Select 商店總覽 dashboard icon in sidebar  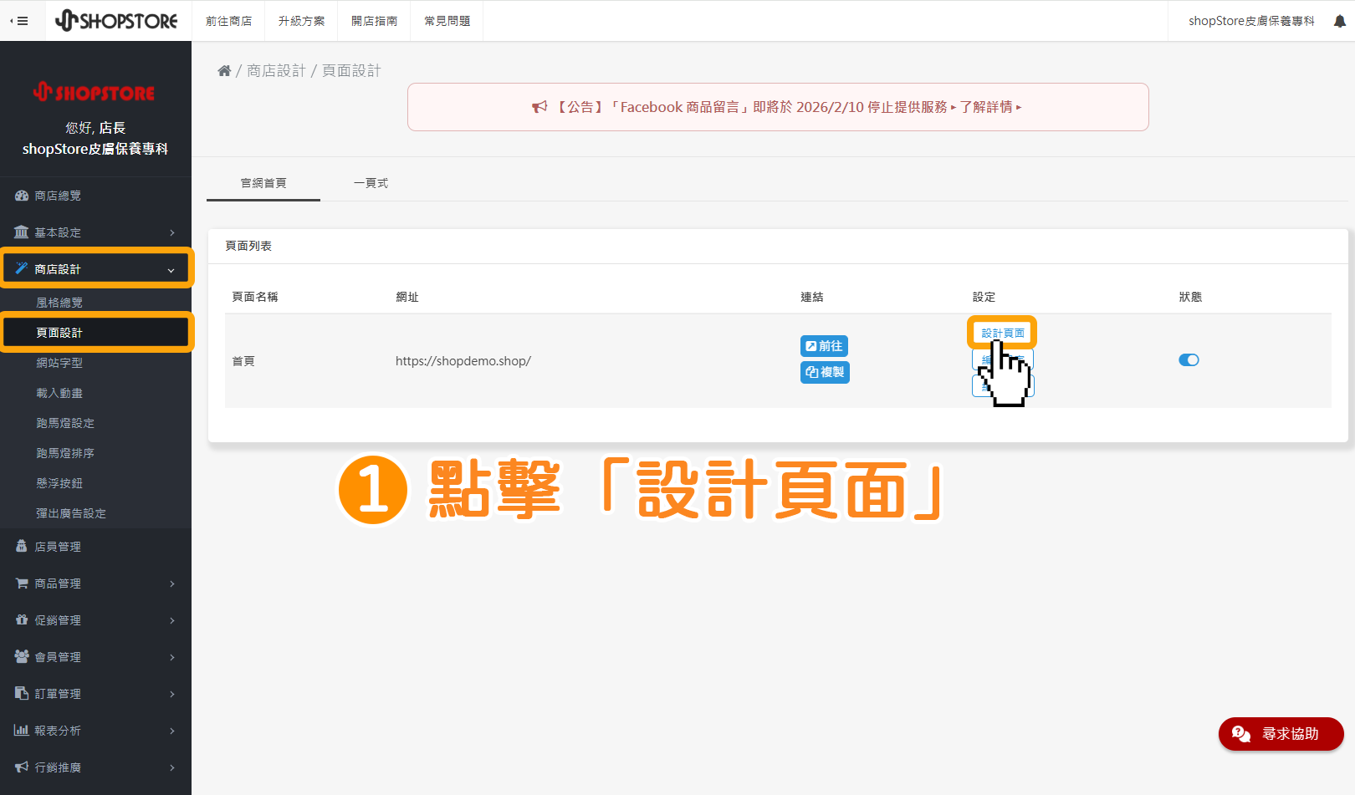click(x=21, y=195)
